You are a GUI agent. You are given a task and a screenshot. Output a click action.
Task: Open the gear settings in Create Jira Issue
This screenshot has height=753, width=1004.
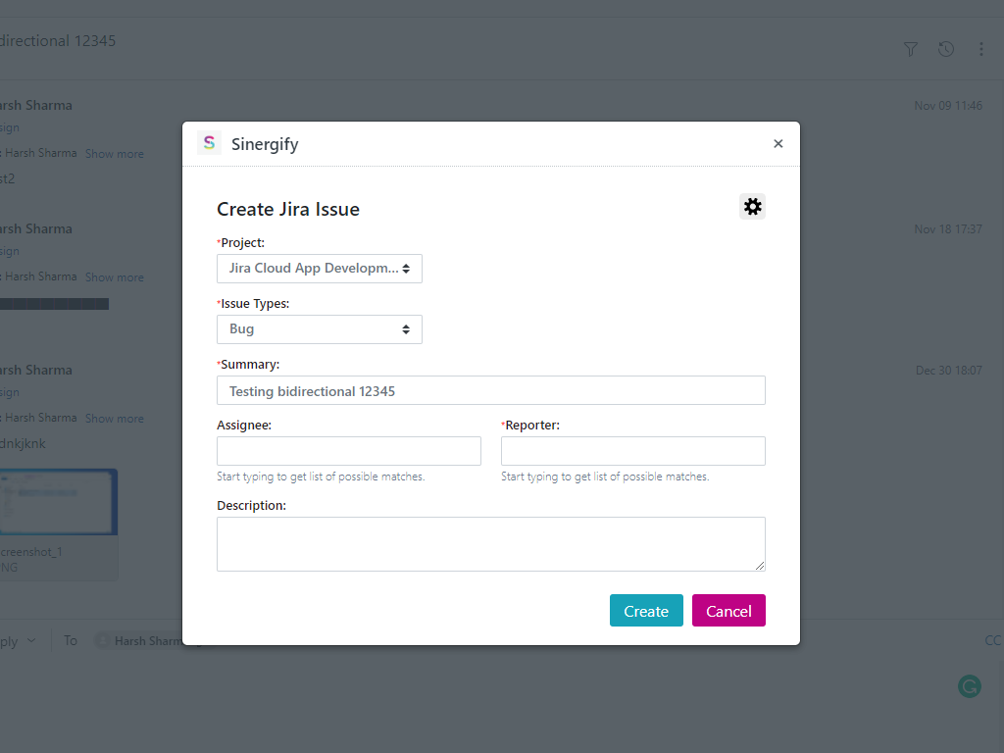(752, 207)
